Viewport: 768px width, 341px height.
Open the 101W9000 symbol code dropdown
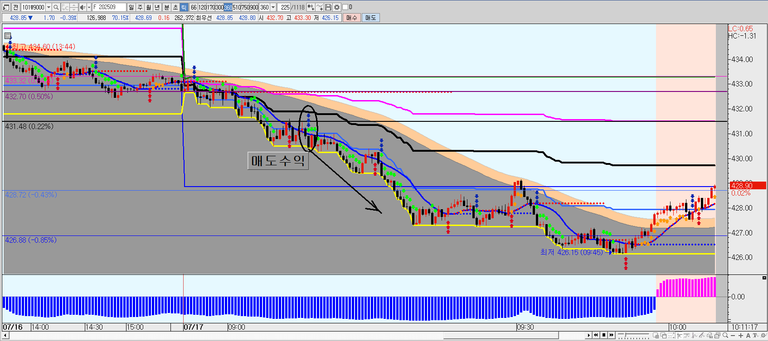coord(49,7)
